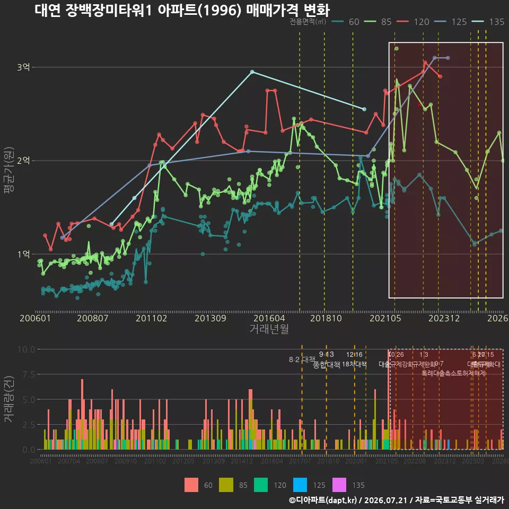Click 201604 tick on the price chart axis
This screenshot has width=509, height=509.
(x=269, y=318)
